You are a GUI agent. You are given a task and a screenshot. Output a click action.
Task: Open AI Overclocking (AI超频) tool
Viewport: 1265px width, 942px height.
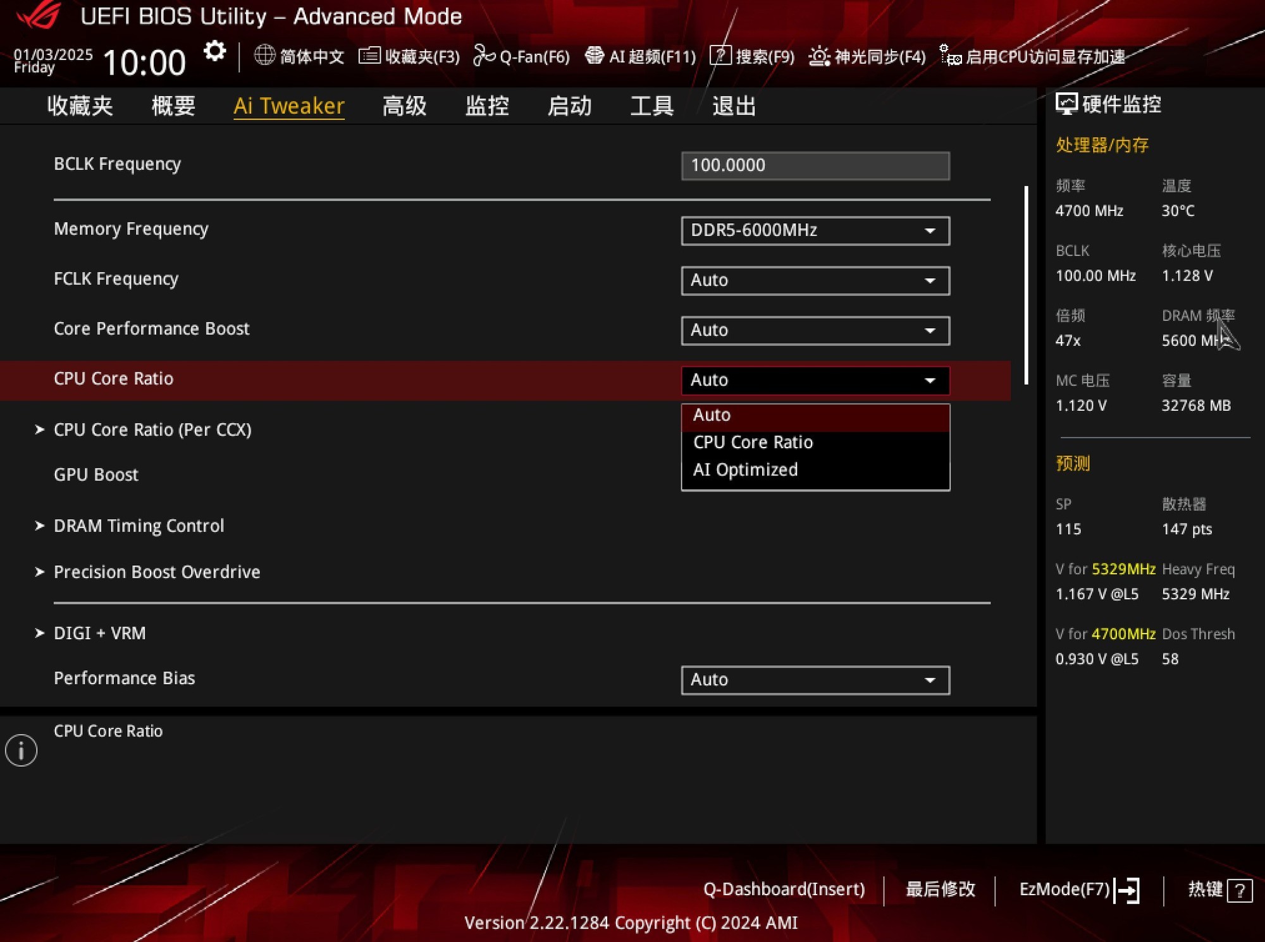pyautogui.click(x=643, y=56)
